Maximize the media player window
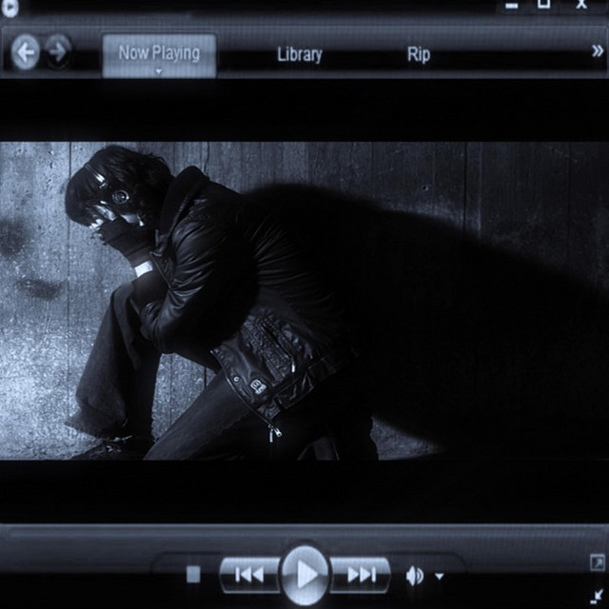The height and width of the screenshot is (609, 609). click(x=544, y=4)
